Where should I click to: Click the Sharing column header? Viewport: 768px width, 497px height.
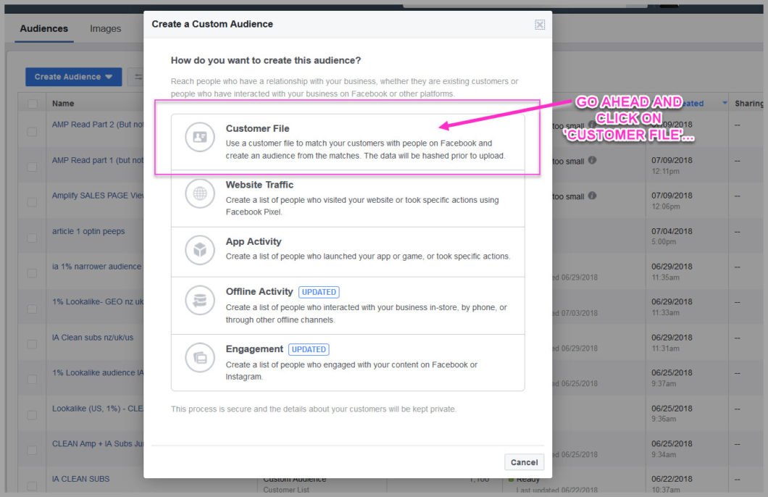tap(749, 104)
